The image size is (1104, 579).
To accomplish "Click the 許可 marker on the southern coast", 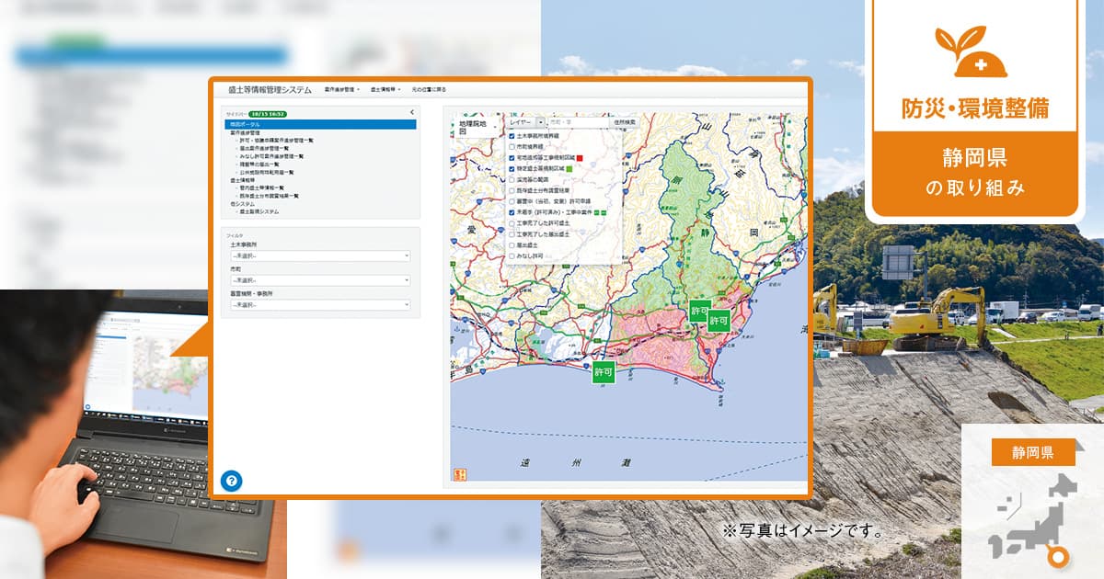I will (x=604, y=372).
